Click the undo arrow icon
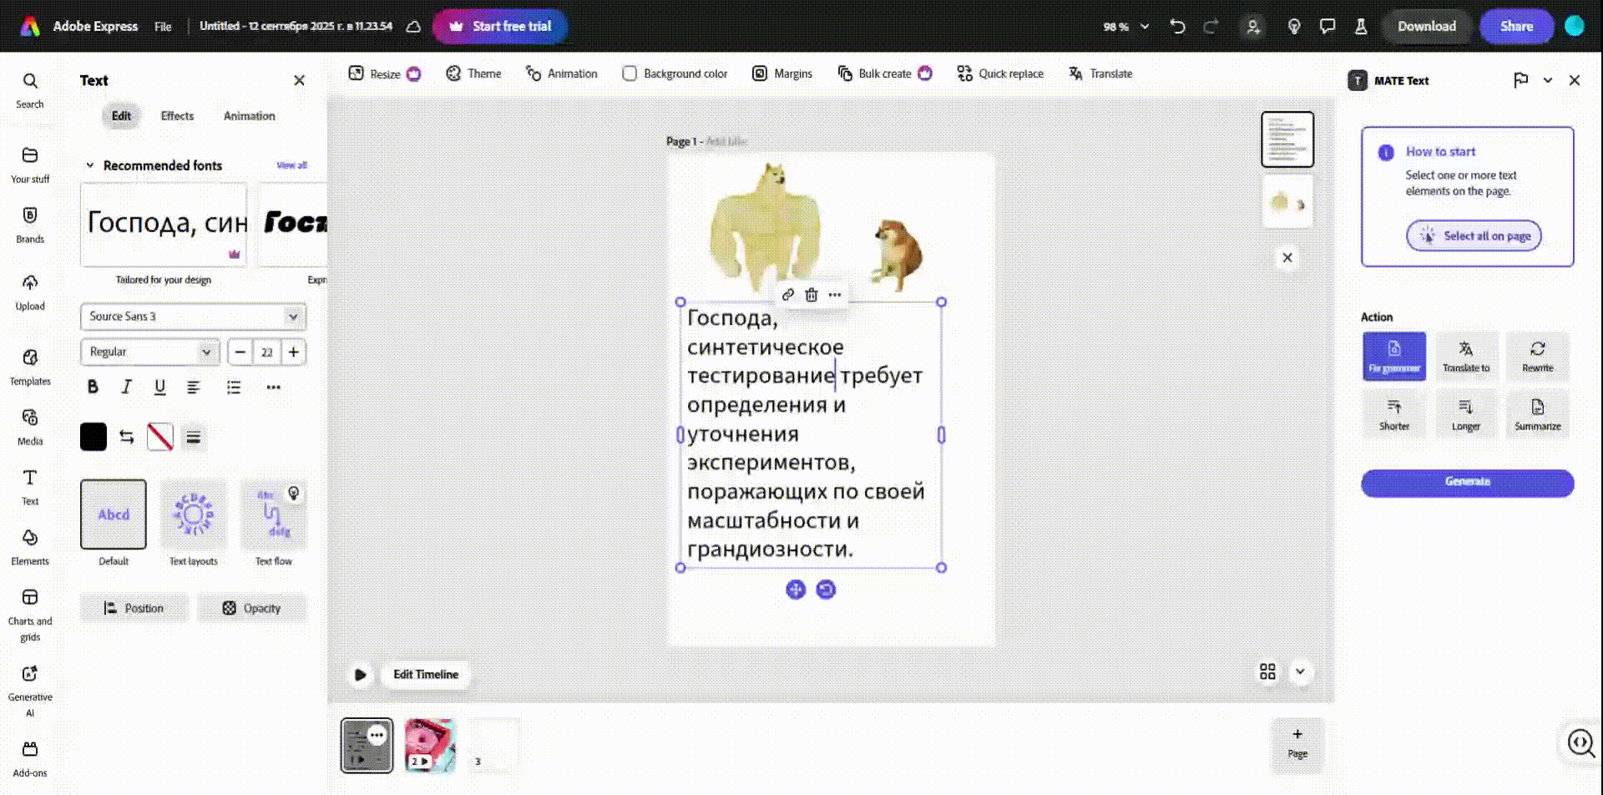 pyautogui.click(x=1177, y=27)
